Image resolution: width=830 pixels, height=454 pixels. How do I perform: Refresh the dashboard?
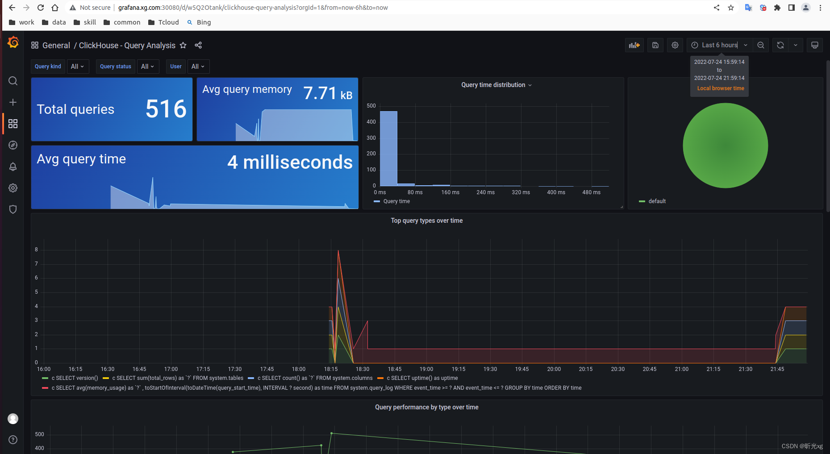(x=780, y=45)
